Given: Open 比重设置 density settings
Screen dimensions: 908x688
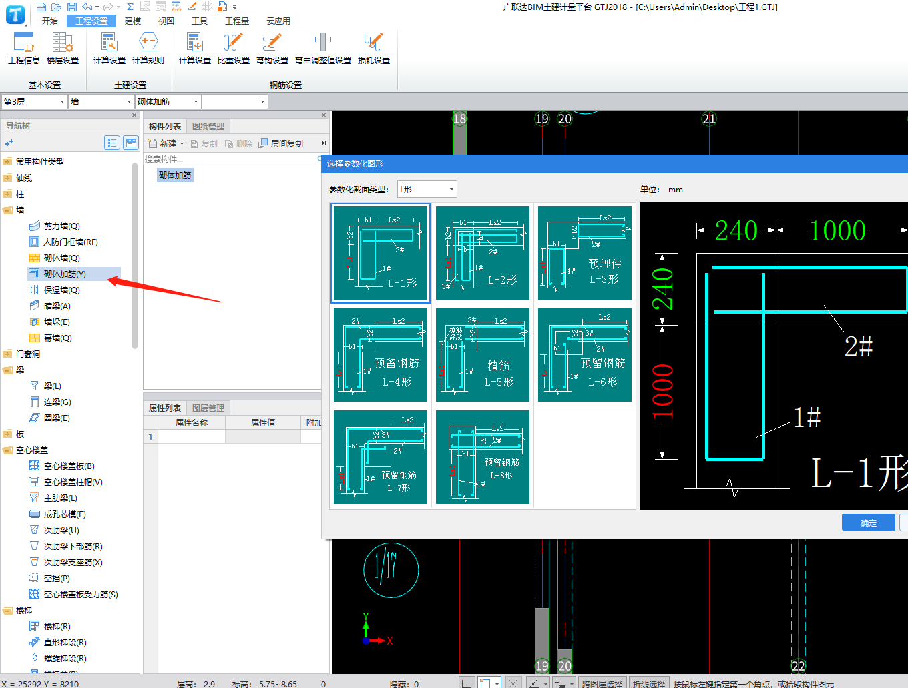Looking at the screenshot, I should (x=234, y=48).
